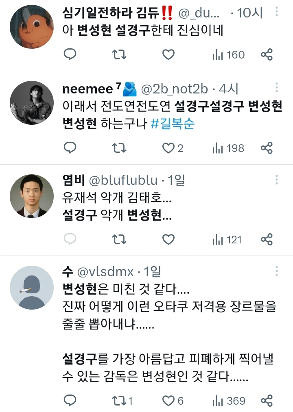
Task: Open more options on 염비 tweet
Action: click(x=277, y=180)
